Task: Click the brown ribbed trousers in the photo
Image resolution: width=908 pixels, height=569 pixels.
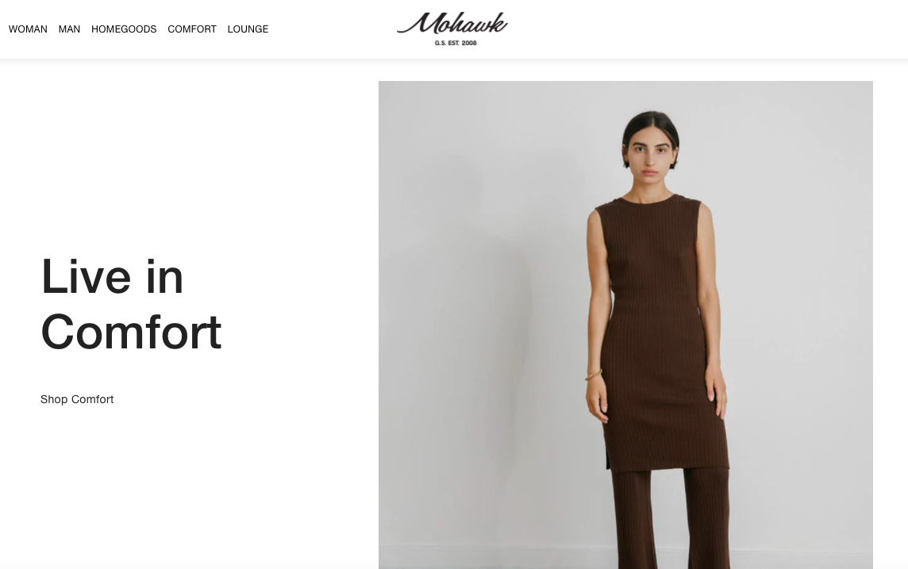Action: click(x=671, y=518)
